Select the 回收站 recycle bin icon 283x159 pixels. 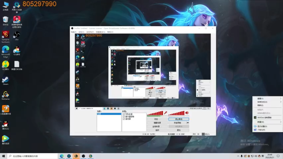(x=5, y=21)
